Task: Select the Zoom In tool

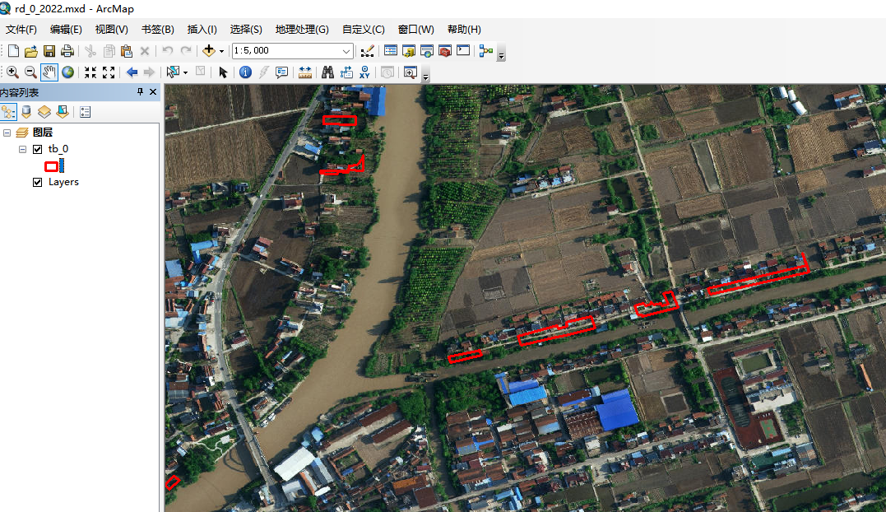Action: 12,72
